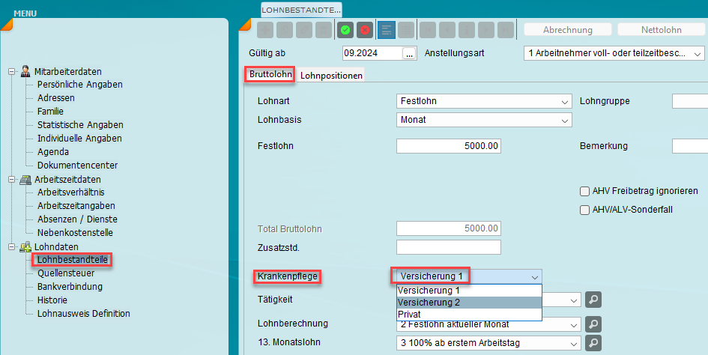Switch to the Lohnpositionen tab
This screenshot has height=355, width=708.
click(331, 76)
